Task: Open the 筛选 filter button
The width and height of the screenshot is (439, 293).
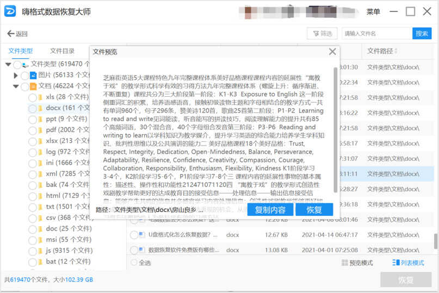Action: pyautogui.click(x=322, y=34)
